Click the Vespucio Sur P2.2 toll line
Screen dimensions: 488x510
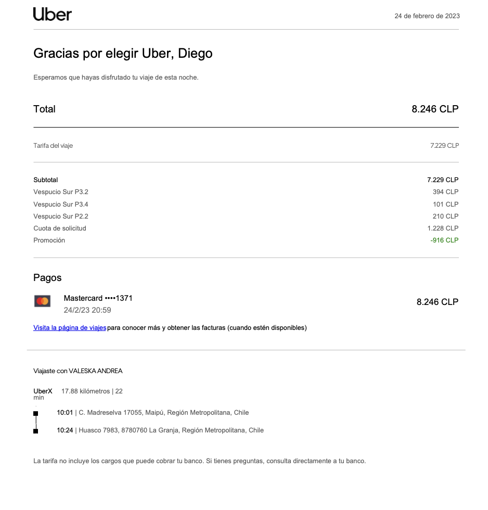tap(61, 216)
